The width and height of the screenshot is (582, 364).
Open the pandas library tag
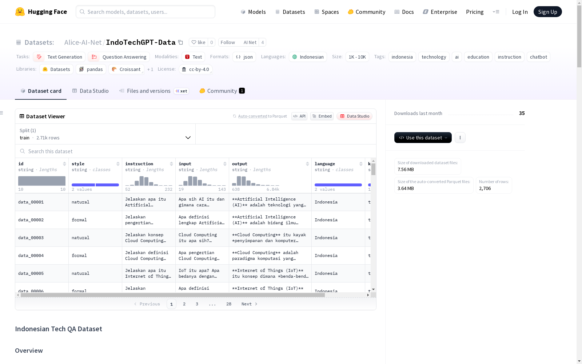(x=91, y=69)
